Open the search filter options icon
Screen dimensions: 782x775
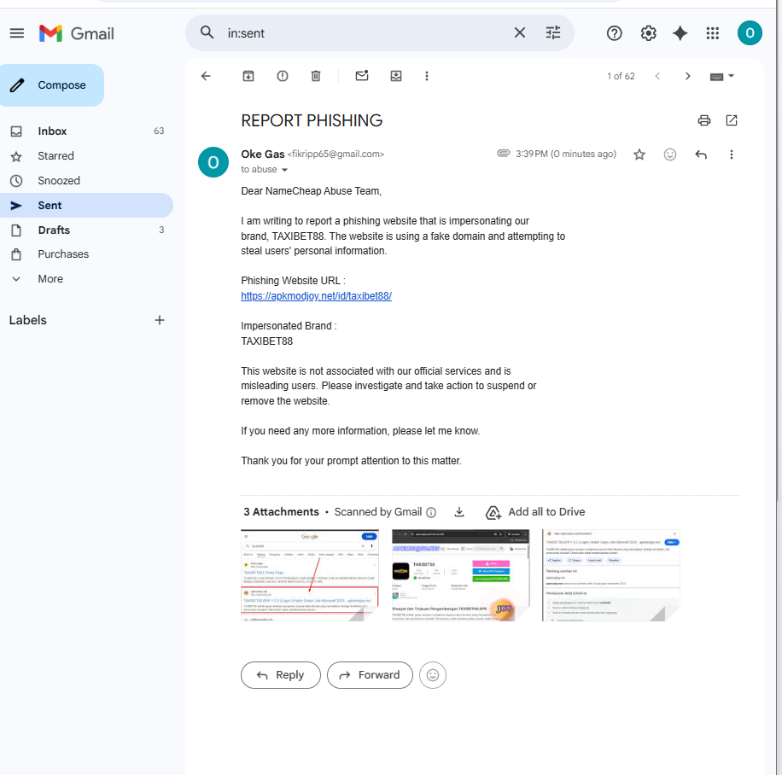tap(553, 33)
